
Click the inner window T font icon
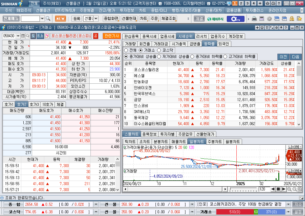click(x=267, y=28)
